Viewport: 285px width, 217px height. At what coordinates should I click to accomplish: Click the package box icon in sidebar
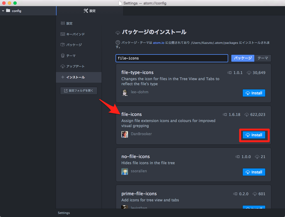tap(63, 44)
